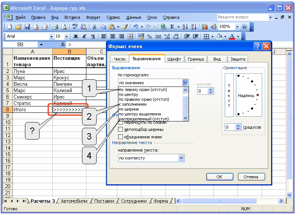The height and width of the screenshot is (214, 296).
Task: Apply underline with the Ч button
Action: coord(93,36)
